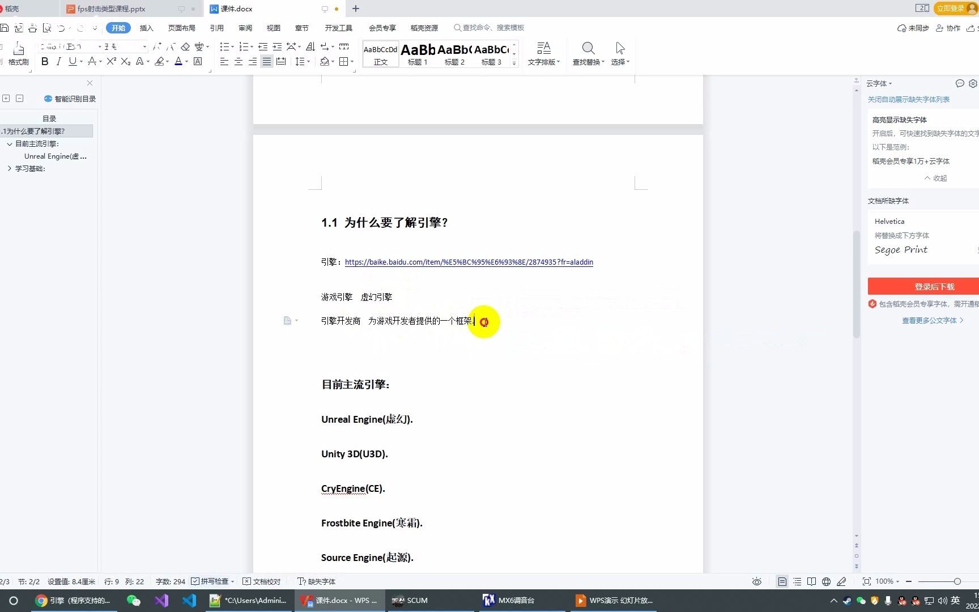Toggle Underline formatting
This screenshot has height=612, width=979.
pos(73,61)
